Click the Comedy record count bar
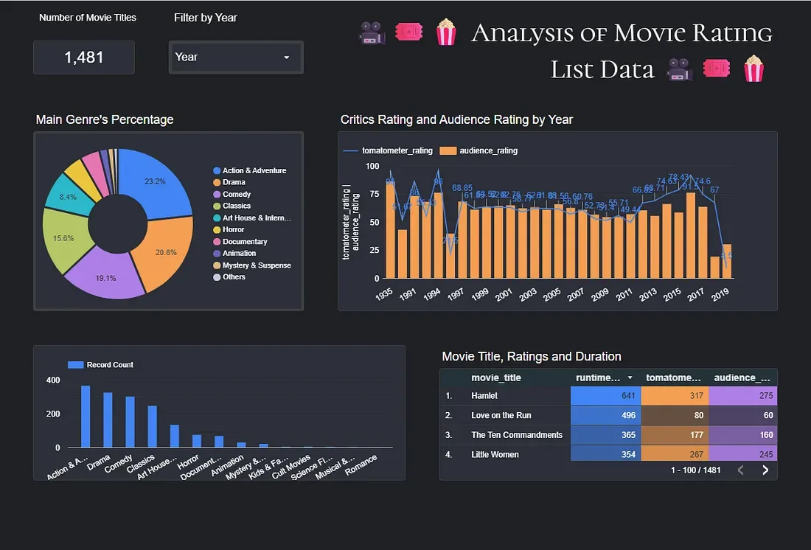811x550 pixels. (x=130, y=422)
